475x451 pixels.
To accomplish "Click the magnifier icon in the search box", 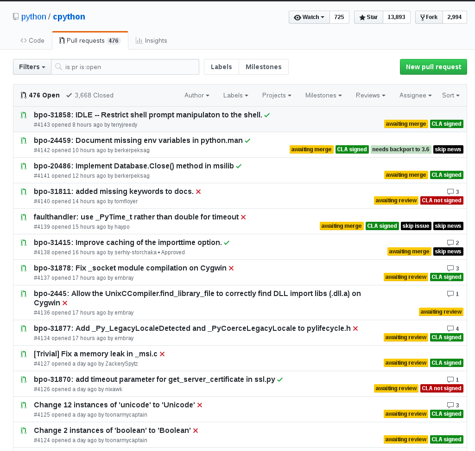I will (58, 67).
